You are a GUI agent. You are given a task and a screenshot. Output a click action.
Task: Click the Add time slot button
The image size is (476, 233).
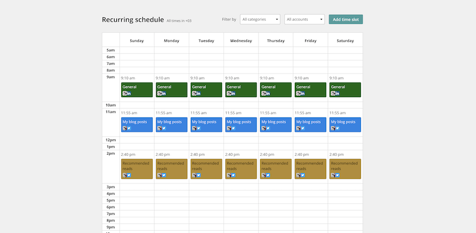point(346,19)
